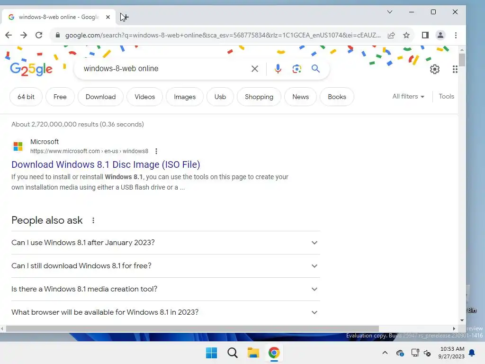
Task: Apply the Download filter chip
Action: [100, 97]
